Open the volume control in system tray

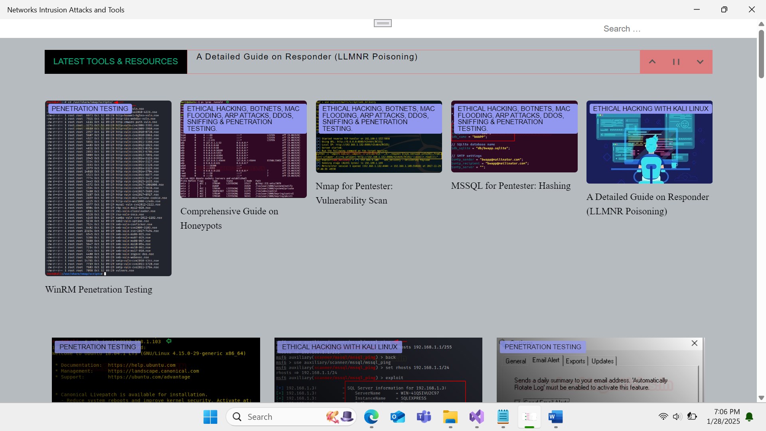tap(677, 417)
